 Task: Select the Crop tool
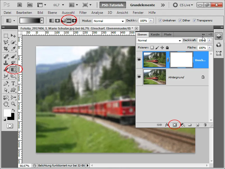pos(6,49)
